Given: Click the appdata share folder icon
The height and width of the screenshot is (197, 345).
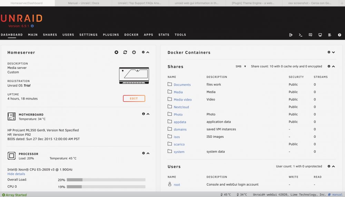Looking at the screenshot, I should point(170,122).
